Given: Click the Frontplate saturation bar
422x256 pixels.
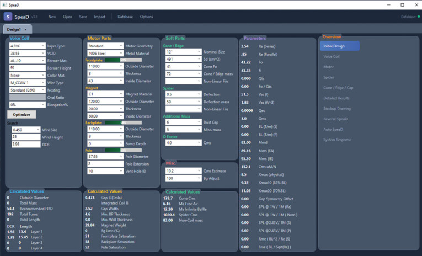Looking at the screenshot, I should pos(123,60).
